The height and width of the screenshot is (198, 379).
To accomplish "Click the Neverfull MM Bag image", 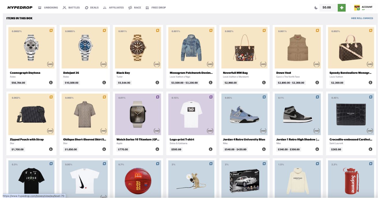I will click(245, 48).
